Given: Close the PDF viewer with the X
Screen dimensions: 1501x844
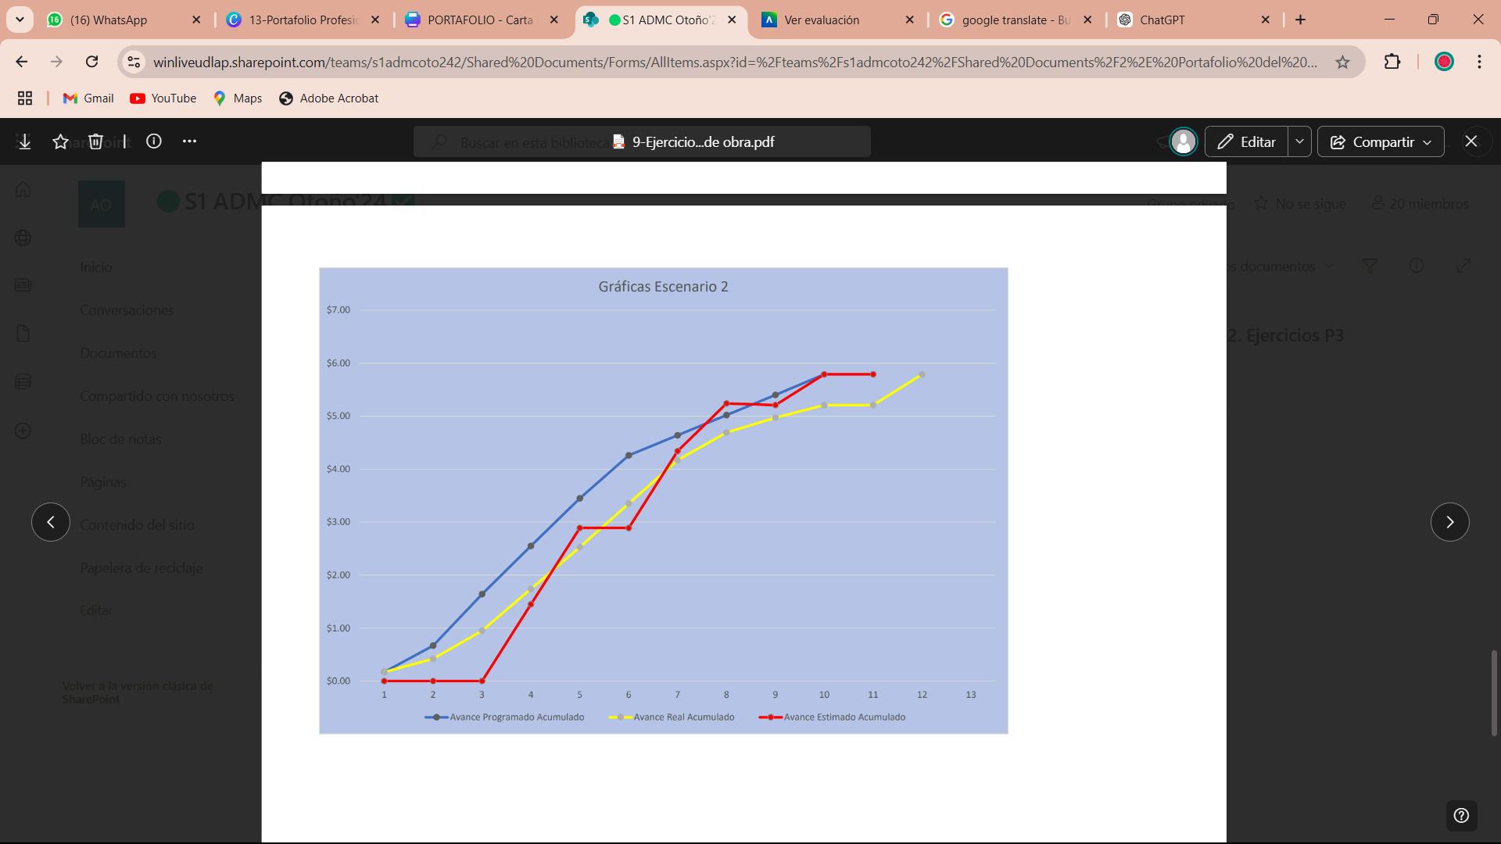Looking at the screenshot, I should click(1471, 141).
